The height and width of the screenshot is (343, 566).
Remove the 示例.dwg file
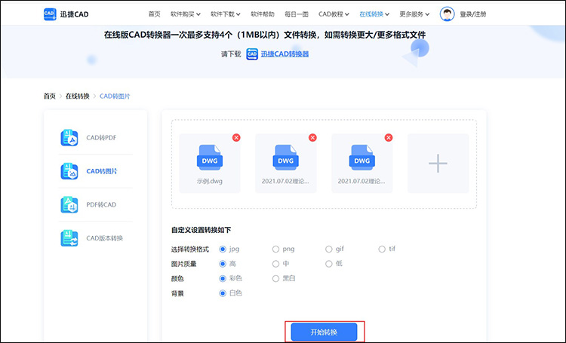pyautogui.click(x=236, y=137)
